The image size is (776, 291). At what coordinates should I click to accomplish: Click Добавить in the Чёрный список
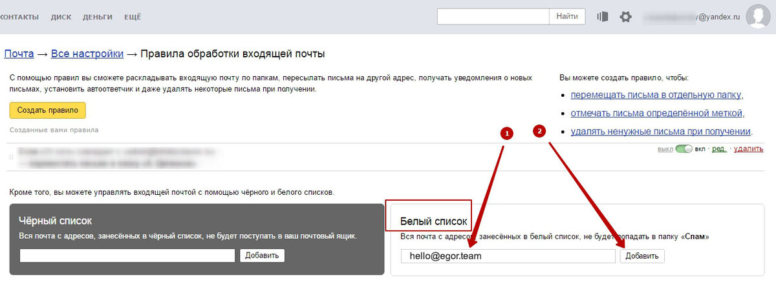[x=262, y=256]
